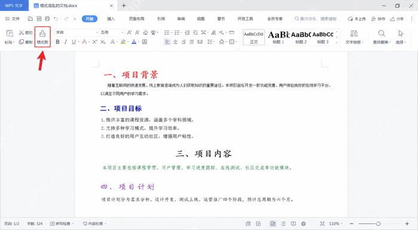Decrease font size with the A- icon
Viewport: 418px width, 230px height.
[137, 32]
